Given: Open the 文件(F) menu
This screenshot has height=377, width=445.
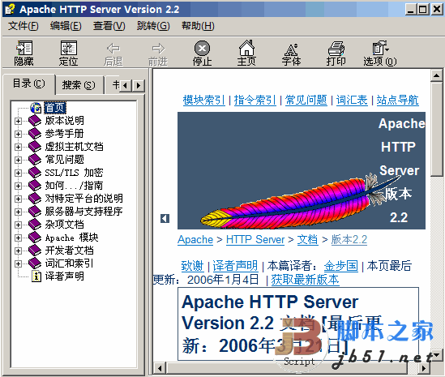Looking at the screenshot, I should [24, 26].
